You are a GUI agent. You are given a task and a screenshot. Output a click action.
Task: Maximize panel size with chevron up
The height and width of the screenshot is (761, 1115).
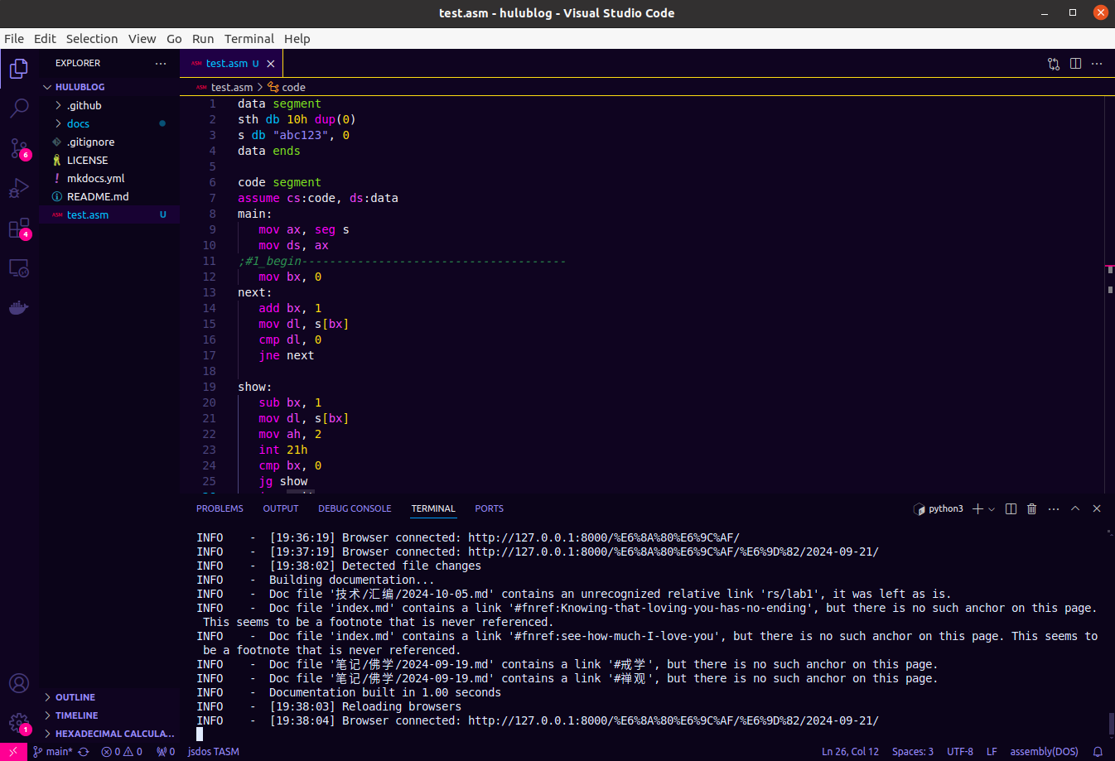1075,509
